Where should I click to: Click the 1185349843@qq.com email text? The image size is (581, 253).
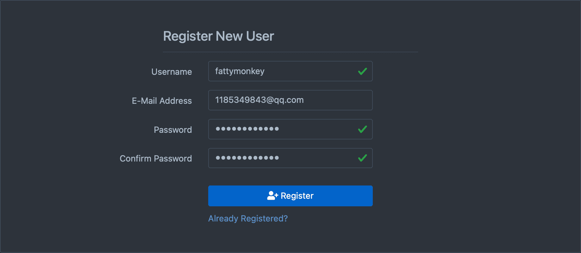259,100
